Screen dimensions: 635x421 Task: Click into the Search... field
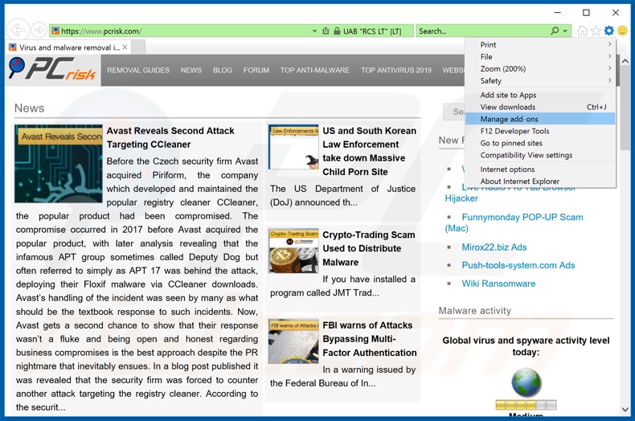(x=482, y=31)
